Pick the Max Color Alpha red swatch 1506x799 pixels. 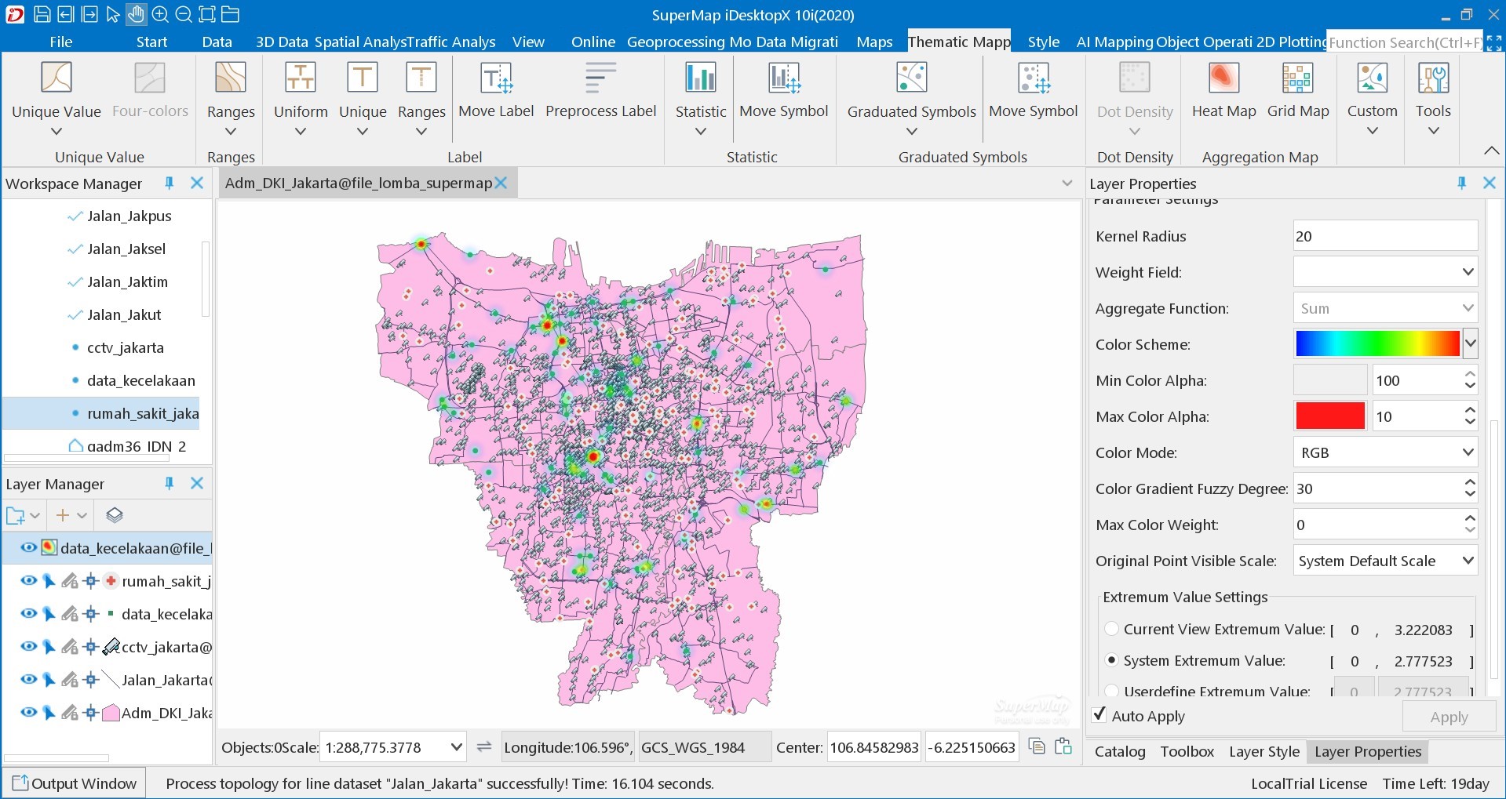1330,416
